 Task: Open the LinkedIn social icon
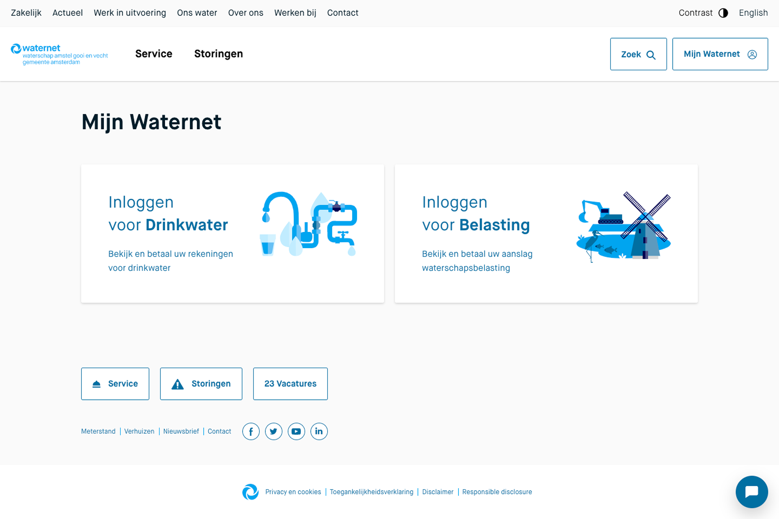pyautogui.click(x=319, y=431)
